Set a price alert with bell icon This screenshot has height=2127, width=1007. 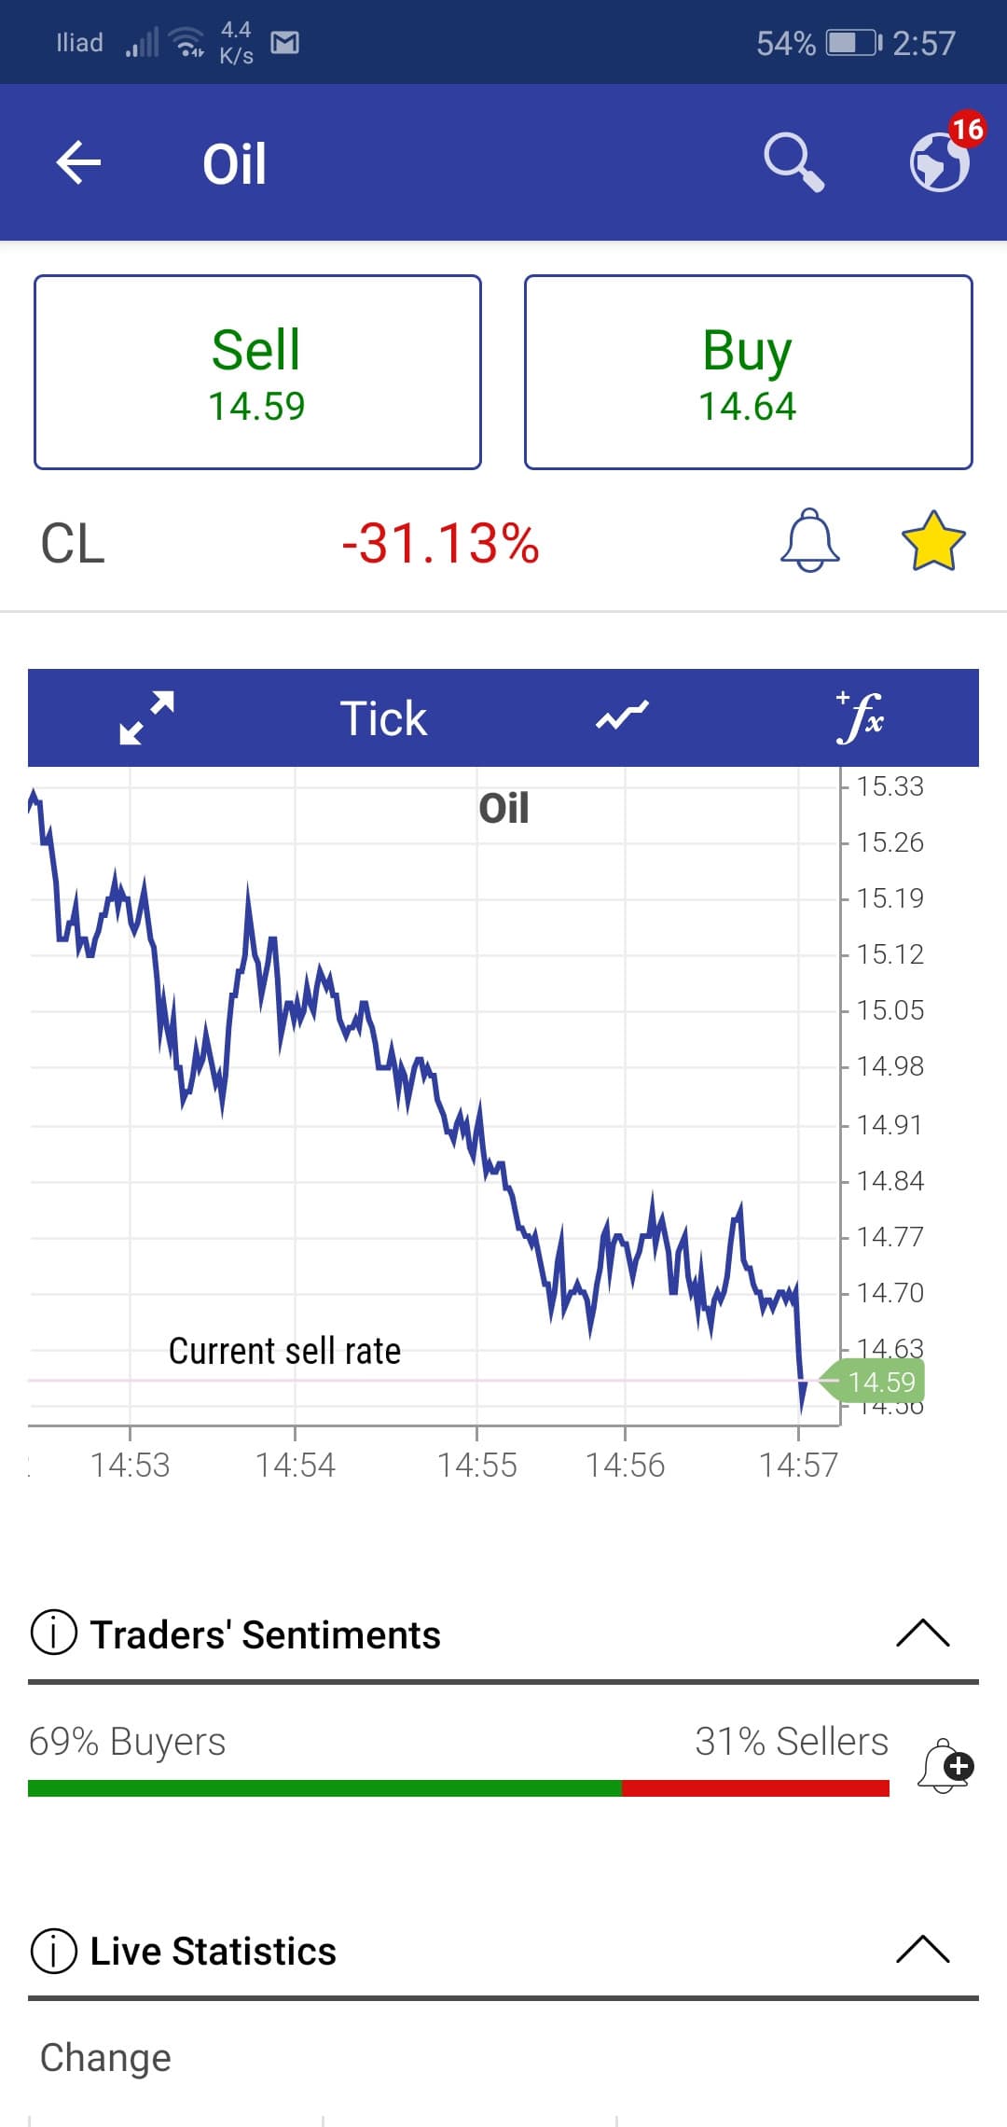(x=809, y=540)
